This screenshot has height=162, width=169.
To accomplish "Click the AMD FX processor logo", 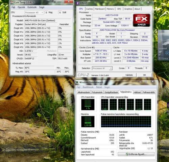I will [x=142, y=20].
